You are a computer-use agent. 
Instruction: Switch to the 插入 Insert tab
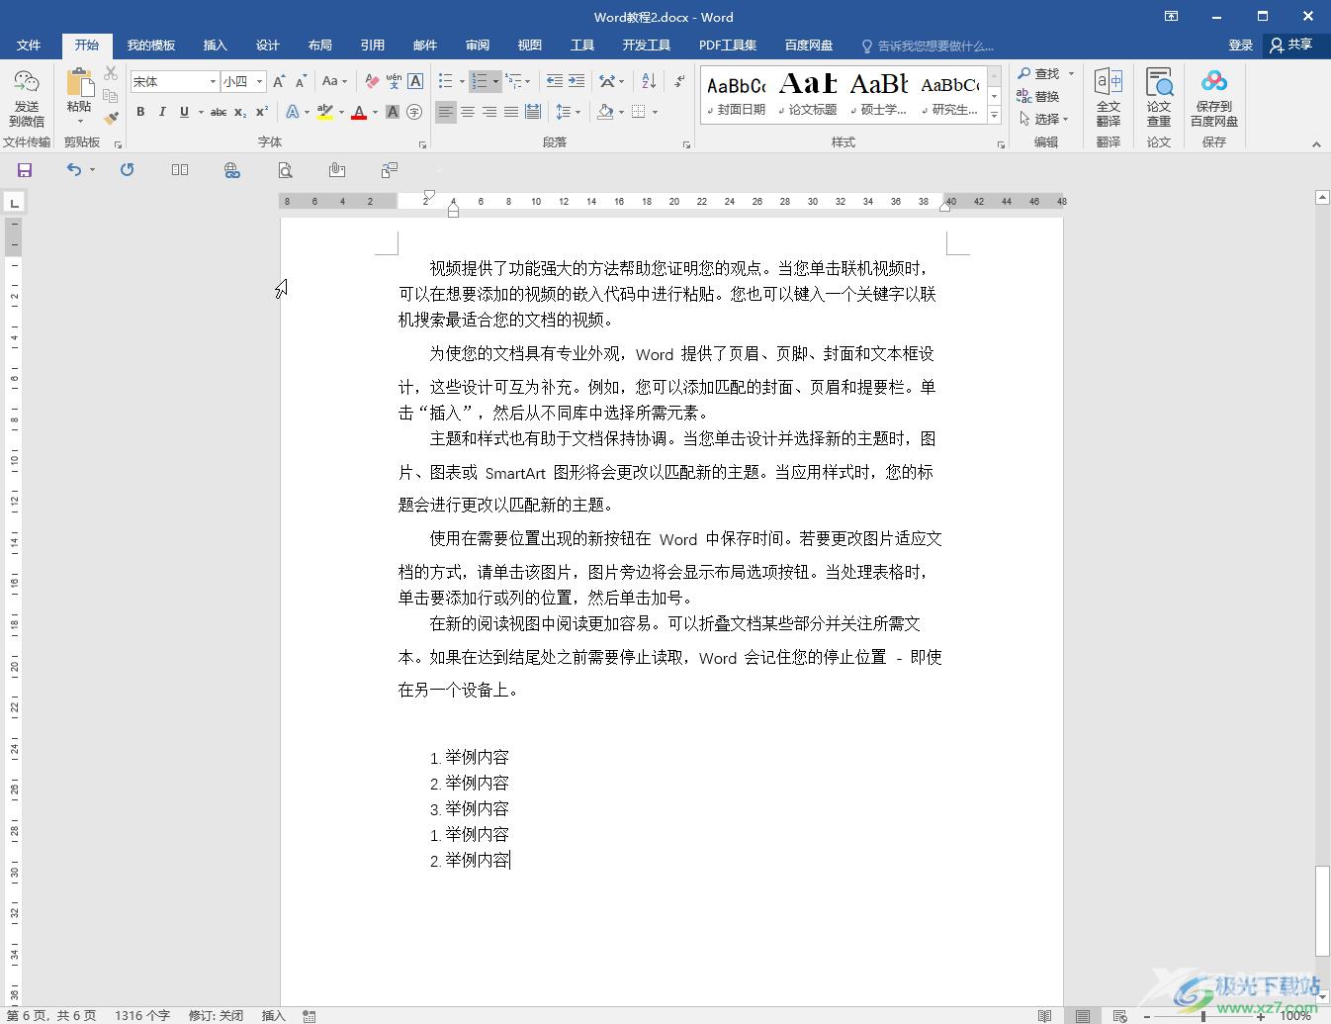coord(215,46)
